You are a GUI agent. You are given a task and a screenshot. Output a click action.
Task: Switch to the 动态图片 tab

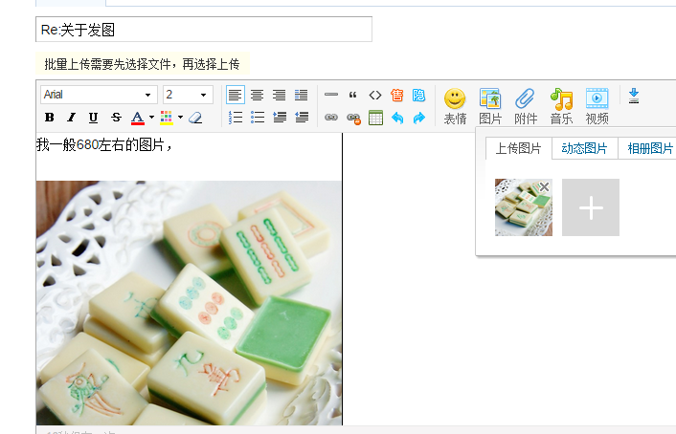[x=585, y=148]
